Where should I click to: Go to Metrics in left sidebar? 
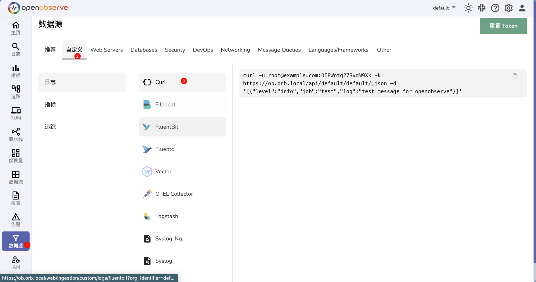pyautogui.click(x=16, y=71)
